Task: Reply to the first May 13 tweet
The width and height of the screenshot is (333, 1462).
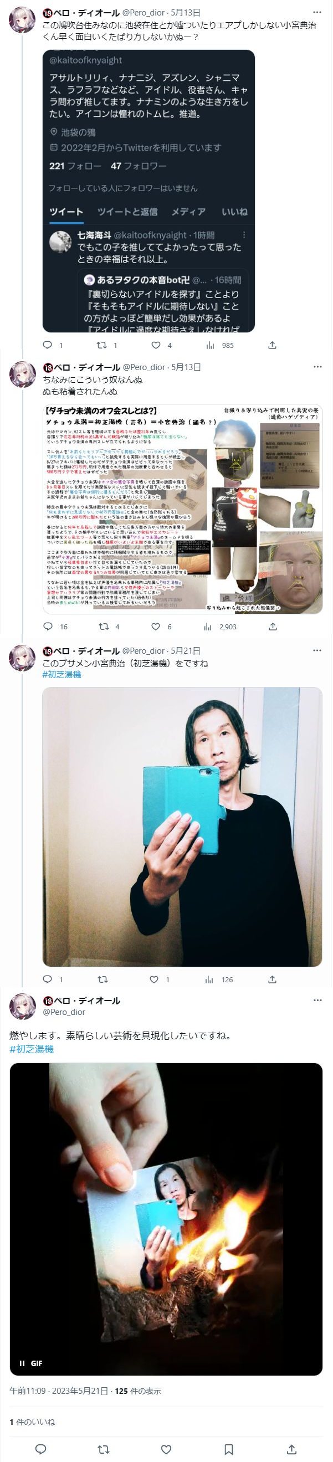Action: (x=48, y=345)
